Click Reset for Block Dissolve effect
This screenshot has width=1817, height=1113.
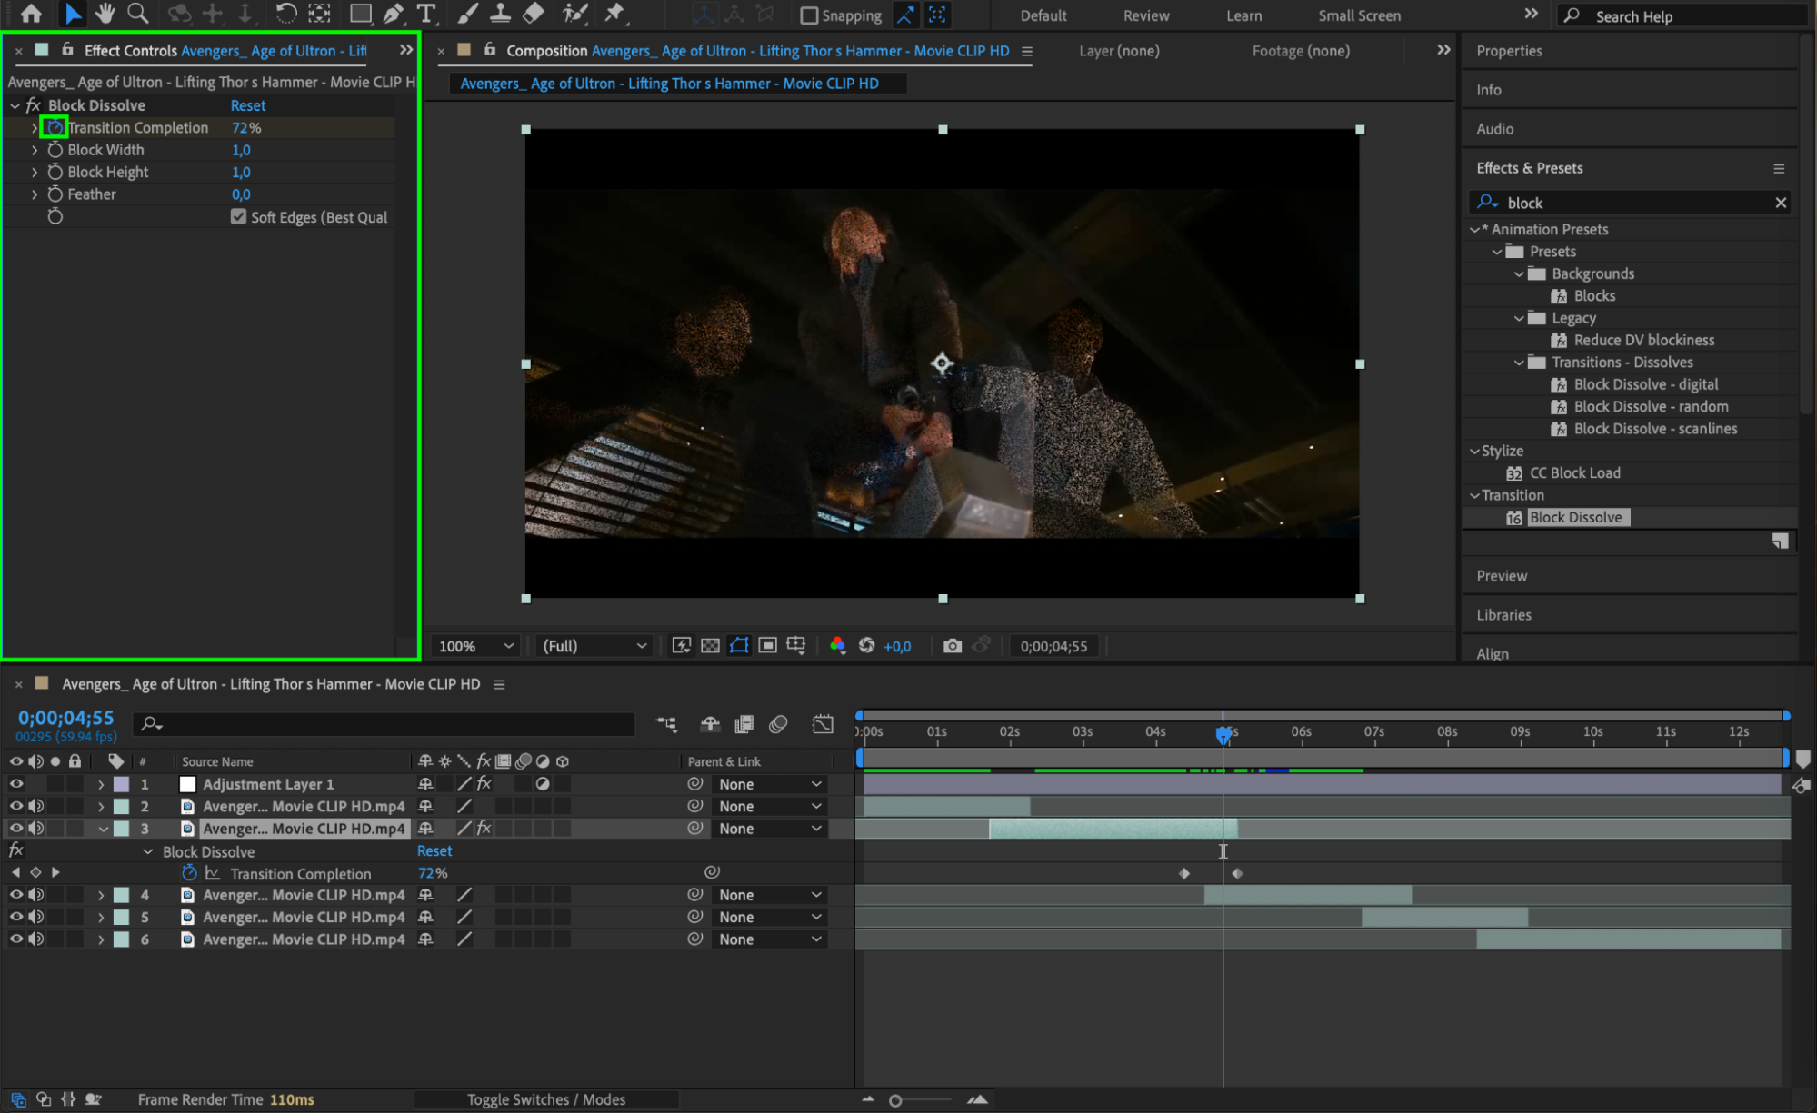[x=248, y=105]
